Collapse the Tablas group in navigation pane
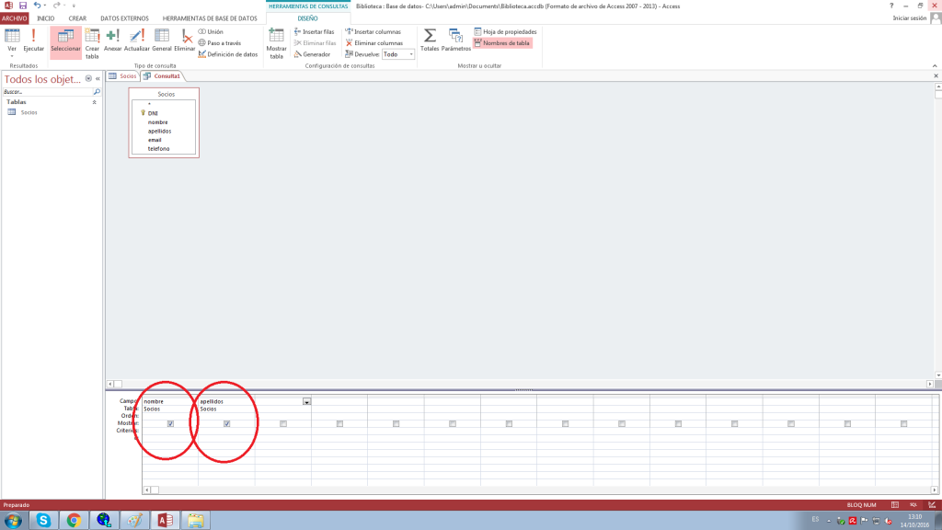The height and width of the screenshot is (530, 942). pyautogui.click(x=94, y=102)
